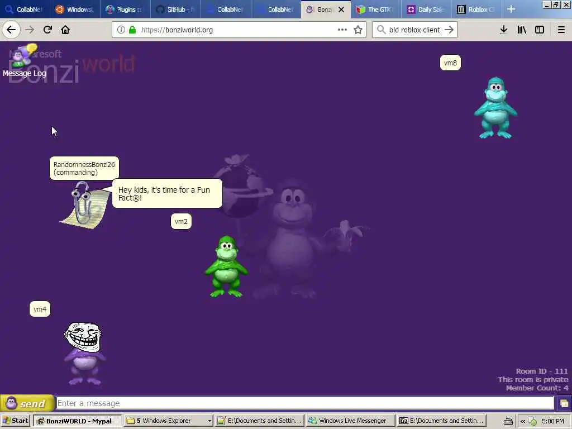Image resolution: width=572 pixels, height=429 pixels.
Task: Click the vm4 name tag
Action: (x=40, y=309)
